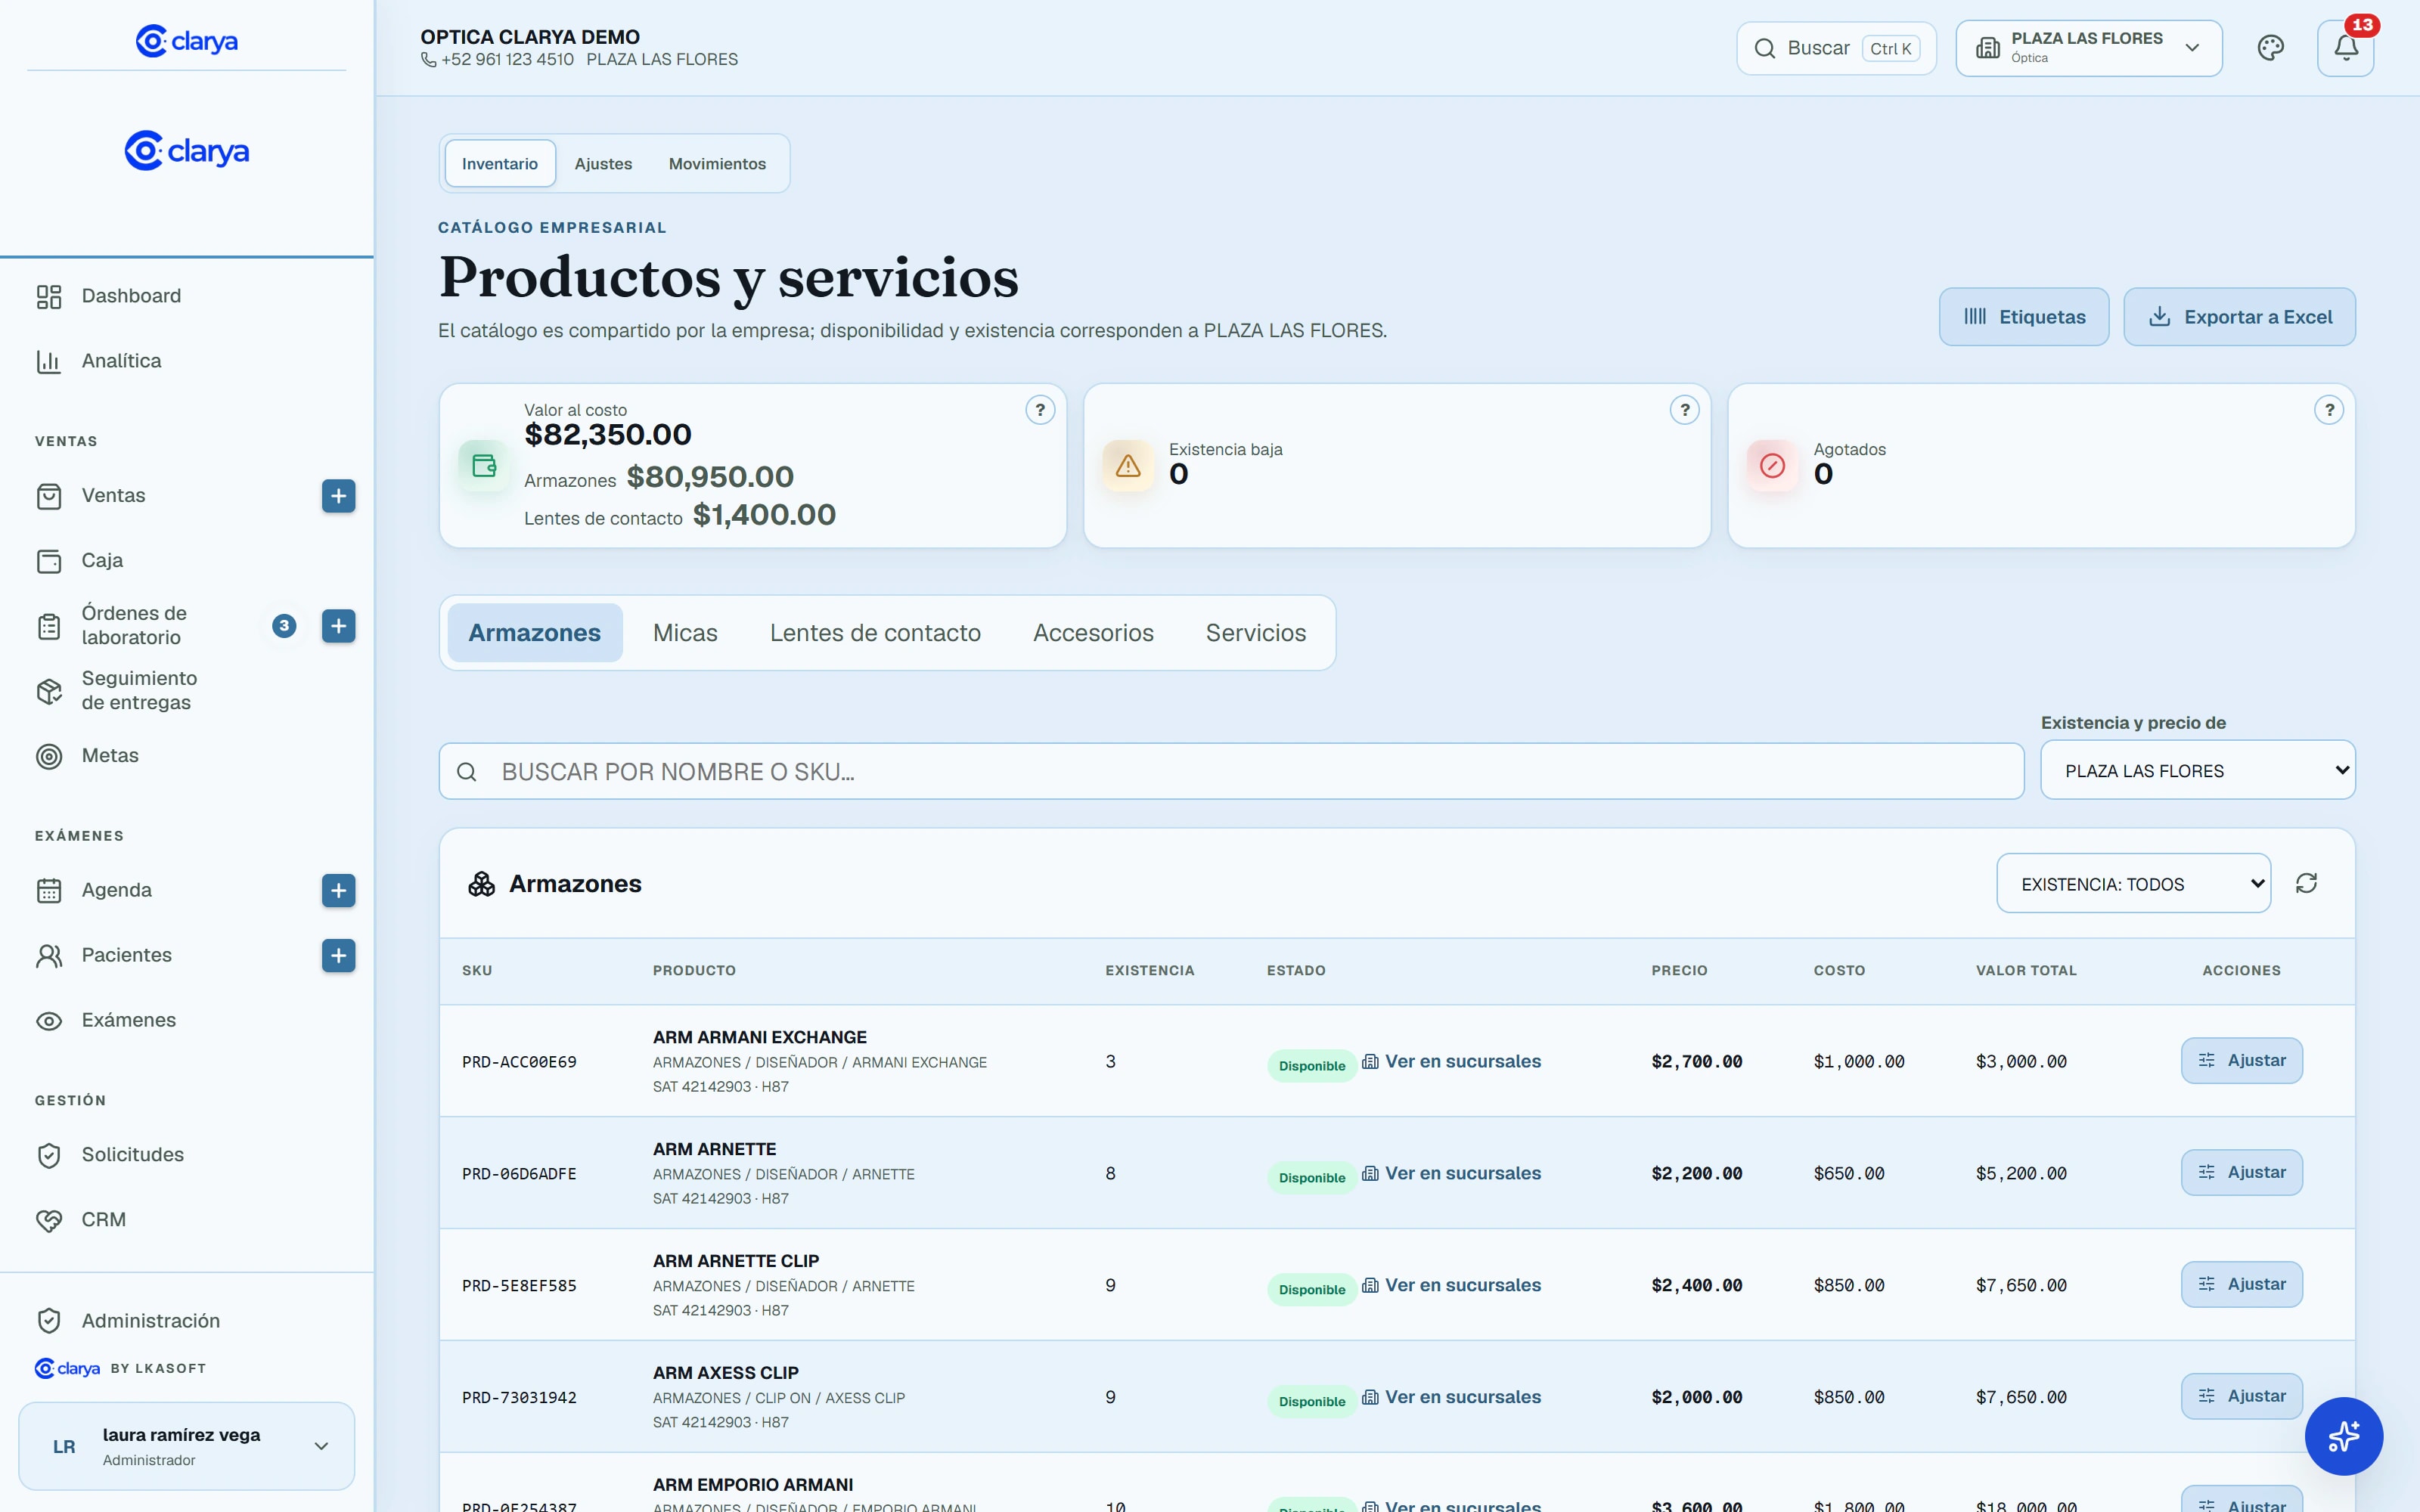2420x1512 pixels.
Task: Click the Caja wallet icon
Action: pos(49,561)
